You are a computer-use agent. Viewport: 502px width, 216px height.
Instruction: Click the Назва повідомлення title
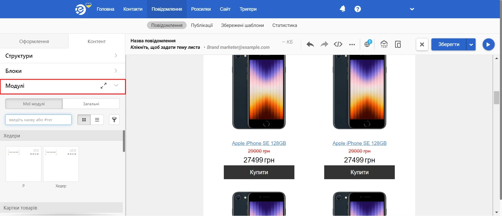pyautogui.click(x=153, y=41)
